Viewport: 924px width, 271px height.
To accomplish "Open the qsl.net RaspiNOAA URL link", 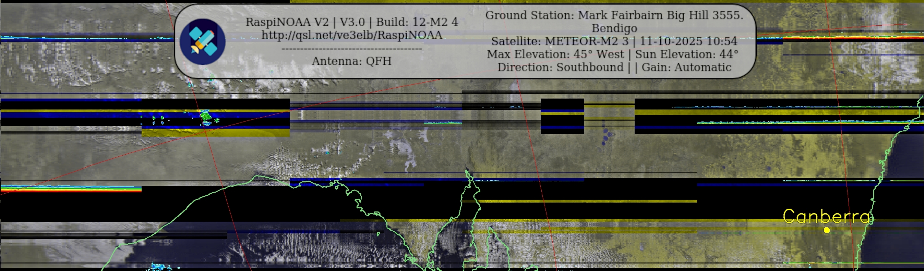I will coord(351,35).
